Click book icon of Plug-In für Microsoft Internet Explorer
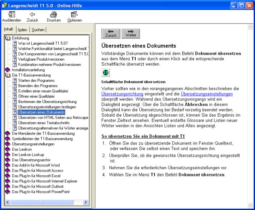Image resolution: width=255 pixels, height=210 pixels. [x=8, y=181]
